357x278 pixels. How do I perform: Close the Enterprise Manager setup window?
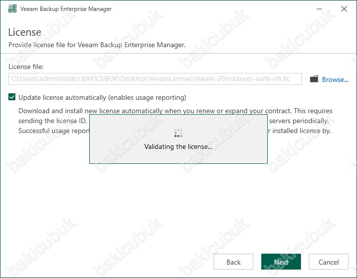(344, 9)
